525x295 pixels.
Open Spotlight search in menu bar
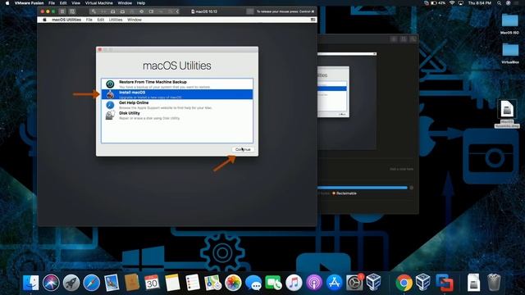[x=499, y=3]
